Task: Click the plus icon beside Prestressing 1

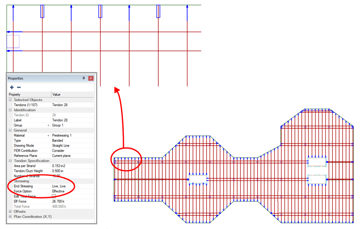Action: (x=48, y=135)
